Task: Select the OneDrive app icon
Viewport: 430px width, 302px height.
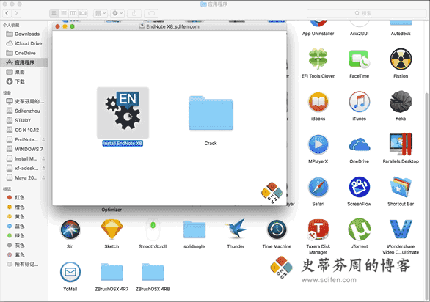Action: (360, 144)
